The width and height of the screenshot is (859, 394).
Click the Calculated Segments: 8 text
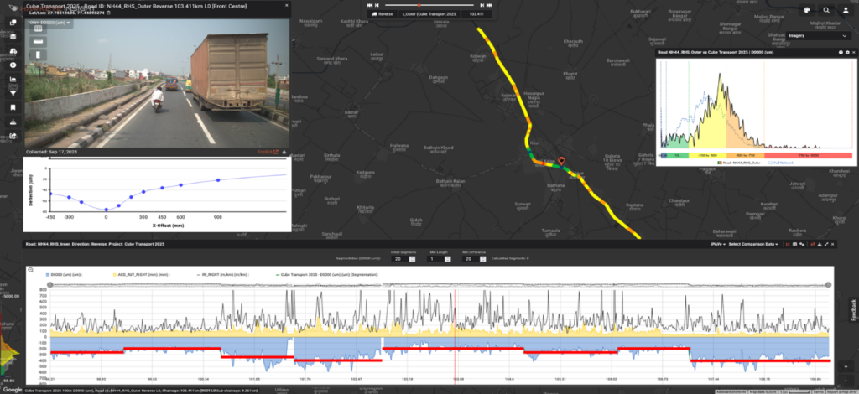pyautogui.click(x=509, y=258)
